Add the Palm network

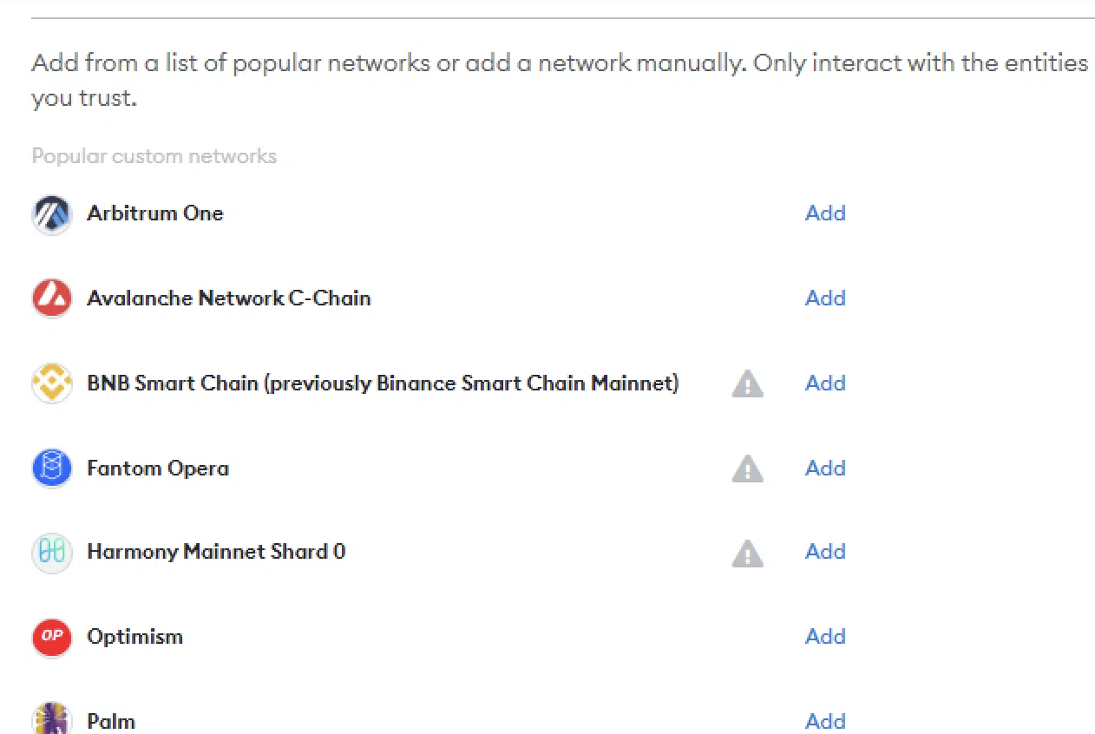(x=825, y=721)
